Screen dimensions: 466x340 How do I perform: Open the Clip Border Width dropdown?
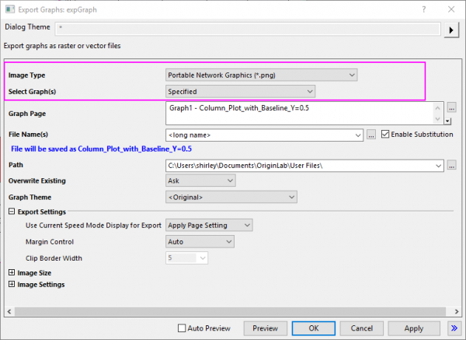coord(186,258)
